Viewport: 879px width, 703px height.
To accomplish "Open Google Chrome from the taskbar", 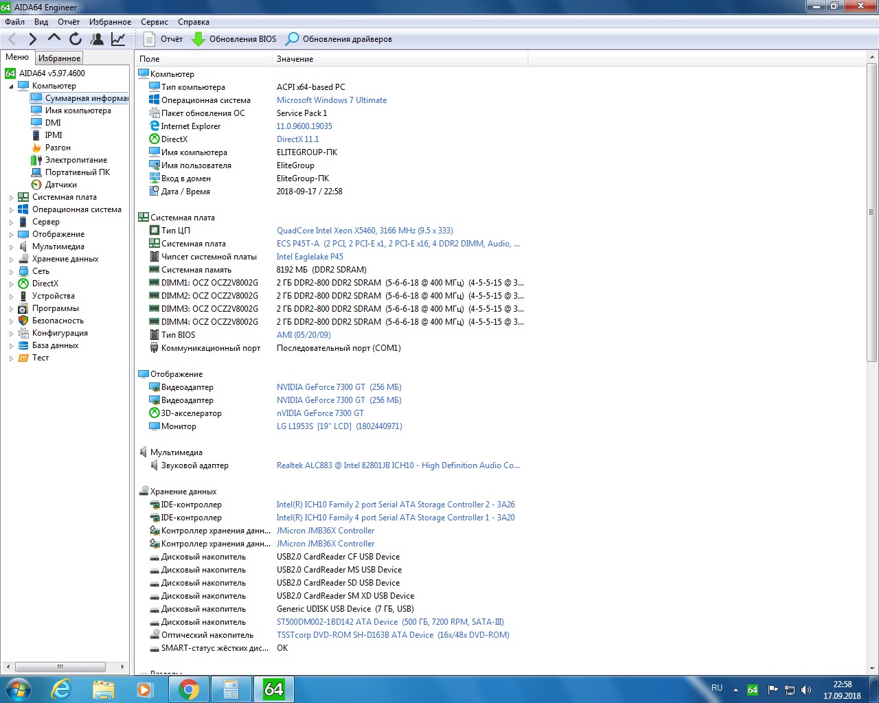I will point(189,689).
